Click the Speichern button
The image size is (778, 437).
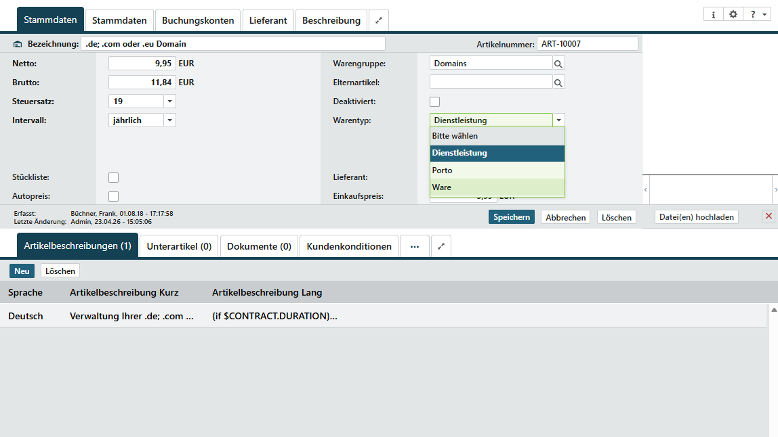click(x=512, y=217)
